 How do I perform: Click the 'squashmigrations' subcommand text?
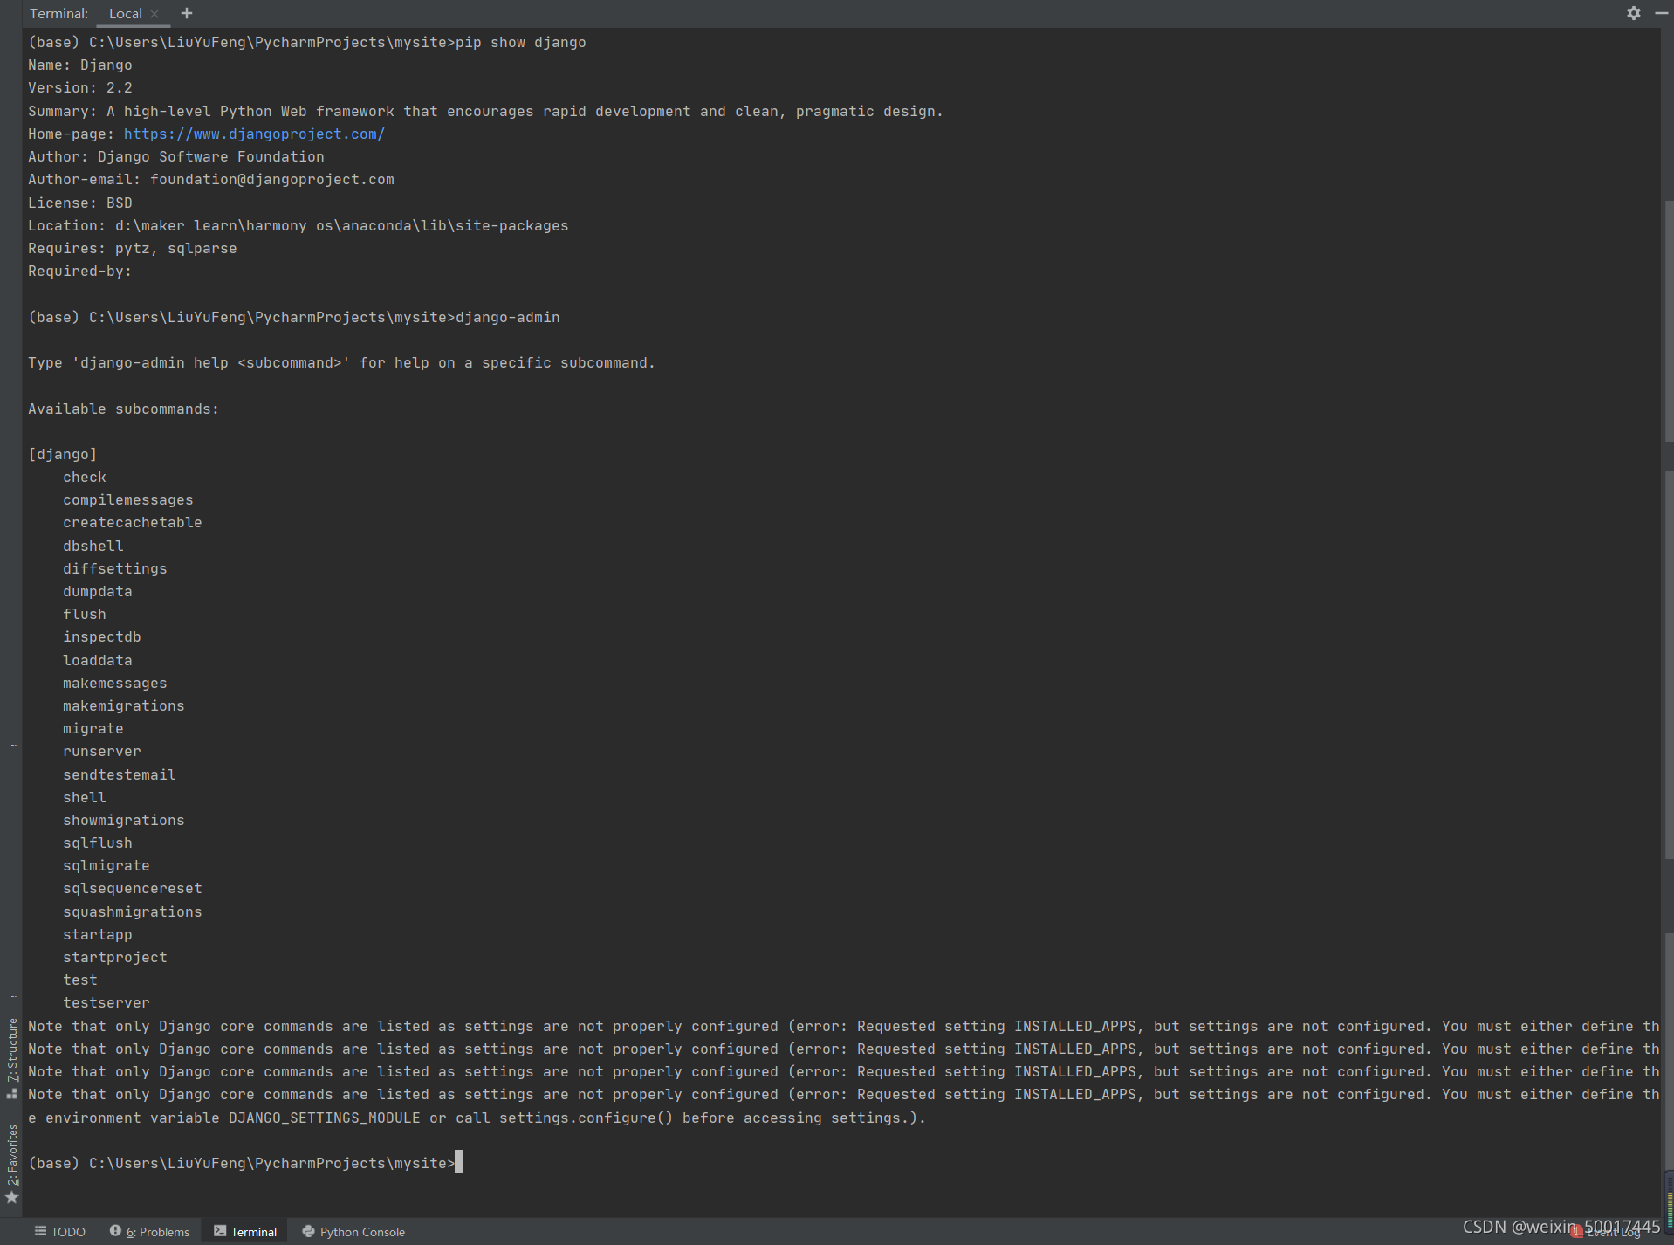[132, 911]
